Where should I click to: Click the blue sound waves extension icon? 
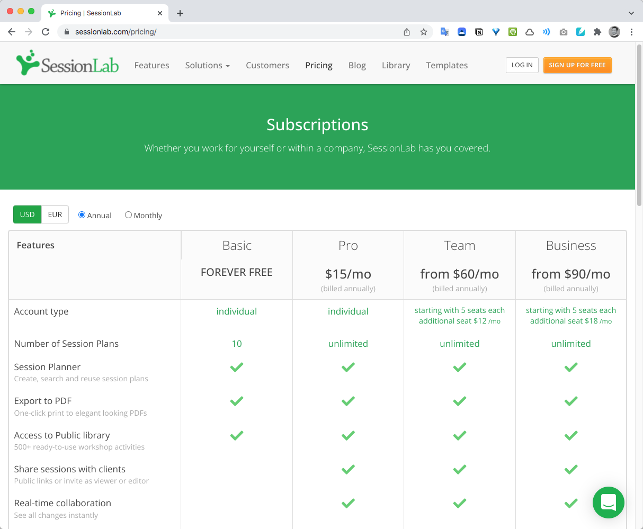(547, 32)
